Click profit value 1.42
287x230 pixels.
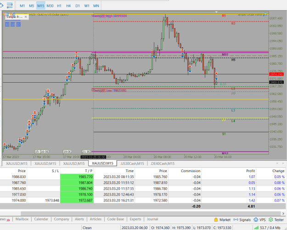coord(252,200)
